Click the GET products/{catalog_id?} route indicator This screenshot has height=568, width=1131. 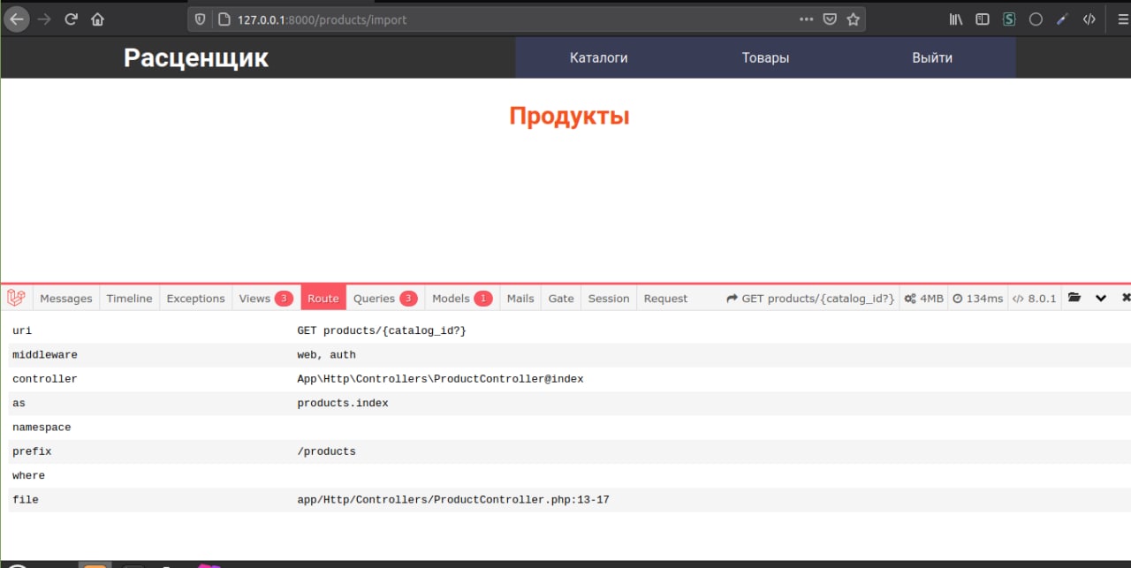[810, 299]
